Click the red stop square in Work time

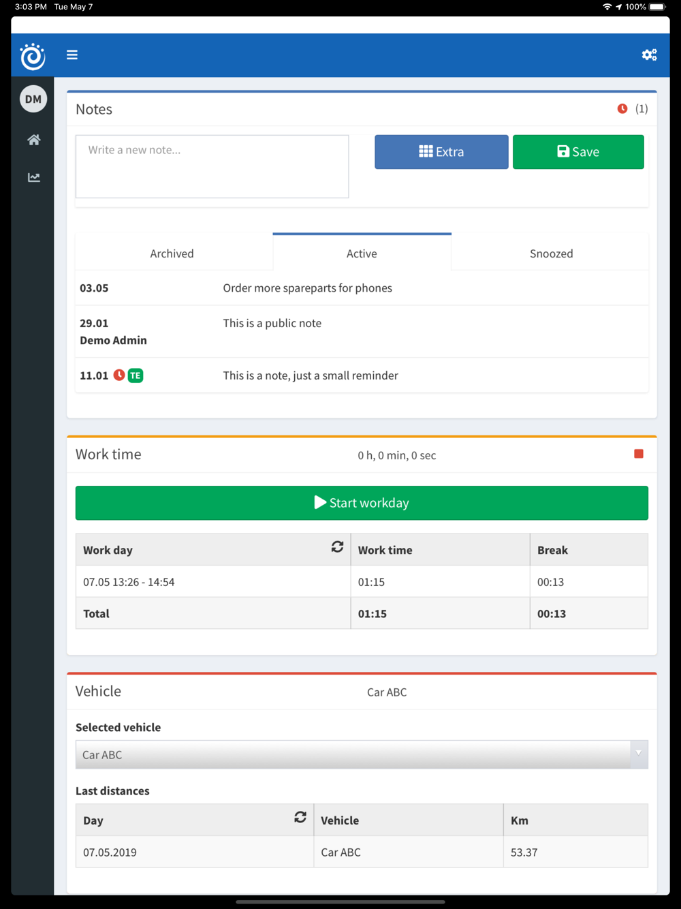click(x=639, y=454)
